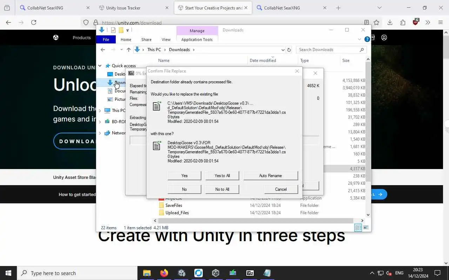
Task: Expand This PC tree node
Action: tap(100, 111)
